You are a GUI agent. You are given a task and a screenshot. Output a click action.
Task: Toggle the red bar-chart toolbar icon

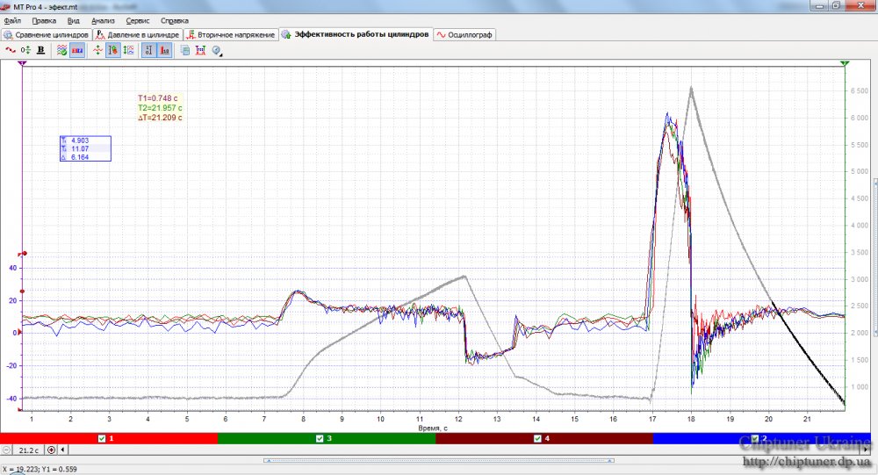point(165,50)
